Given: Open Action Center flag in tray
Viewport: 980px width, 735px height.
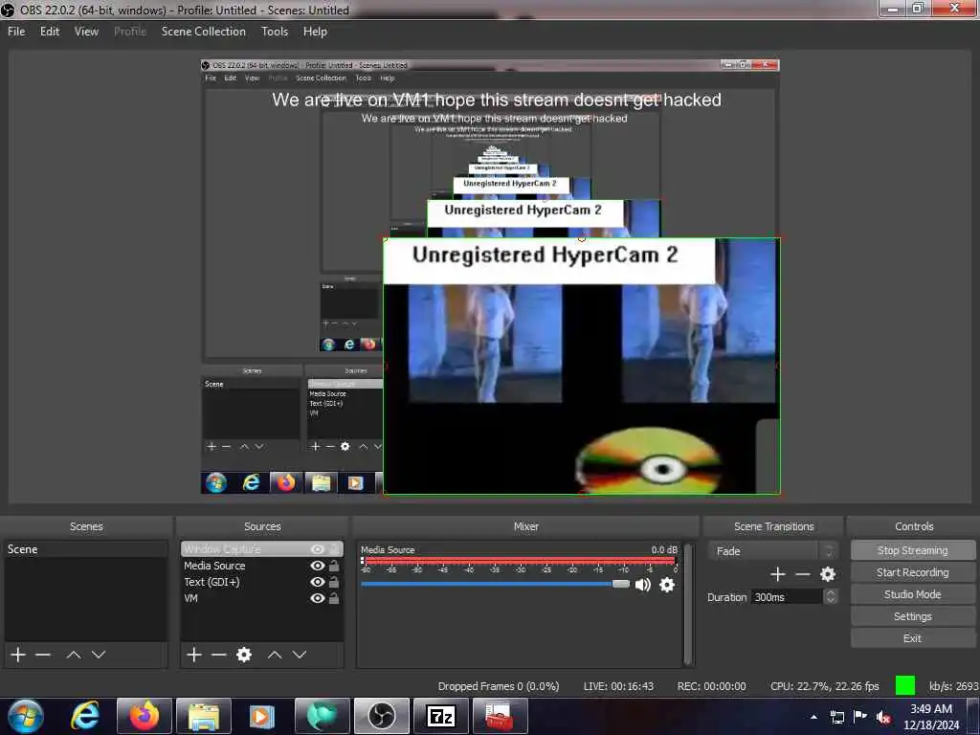Looking at the screenshot, I should click(860, 717).
